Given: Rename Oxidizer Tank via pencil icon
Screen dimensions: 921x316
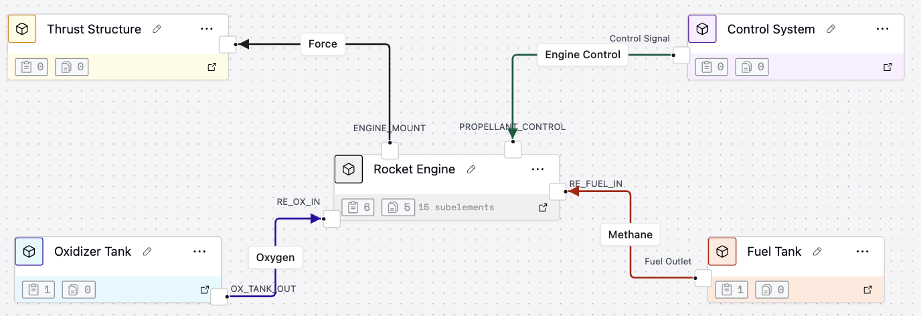Looking at the screenshot, I should [x=147, y=252].
